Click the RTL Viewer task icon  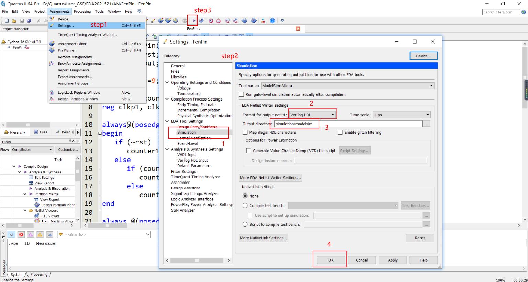[x=37, y=216]
